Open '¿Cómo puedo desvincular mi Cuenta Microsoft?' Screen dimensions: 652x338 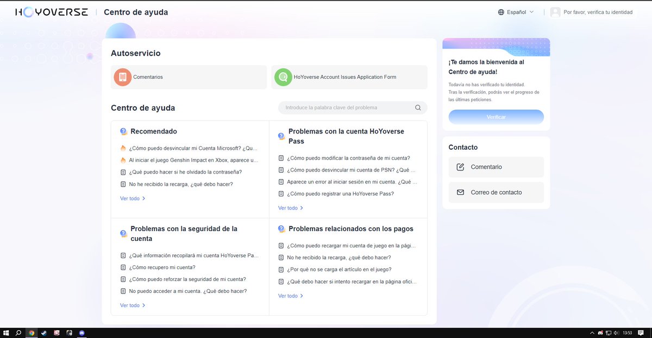[x=193, y=148]
